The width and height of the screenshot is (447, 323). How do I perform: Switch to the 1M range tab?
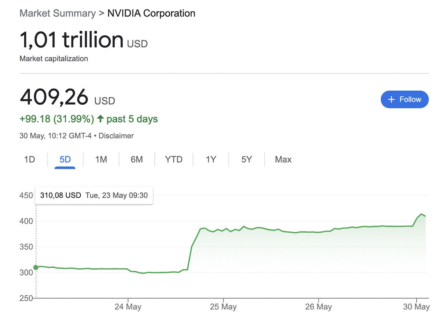(101, 159)
